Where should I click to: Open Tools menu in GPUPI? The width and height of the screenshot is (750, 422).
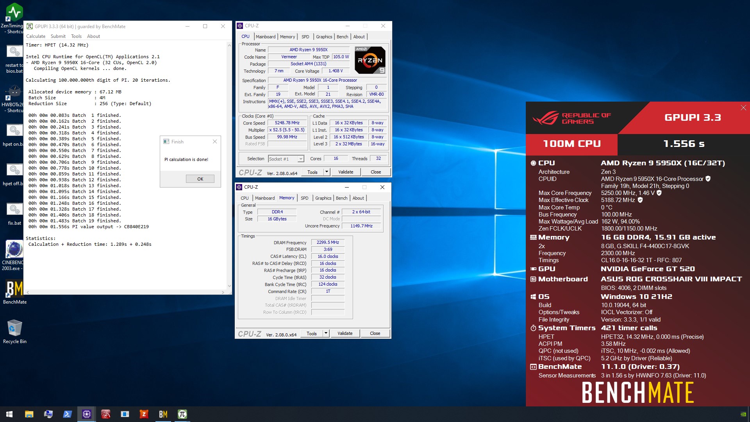(76, 36)
